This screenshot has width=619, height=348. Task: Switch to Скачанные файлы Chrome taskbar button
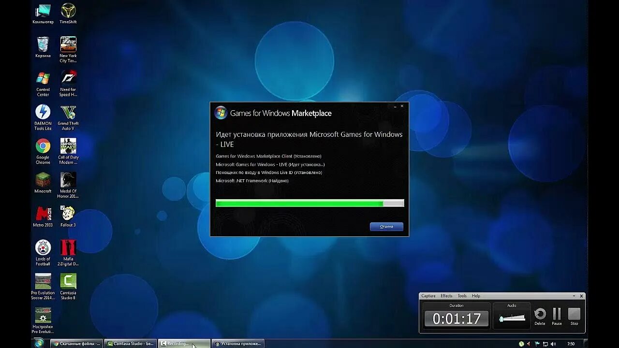(x=77, y=344)
